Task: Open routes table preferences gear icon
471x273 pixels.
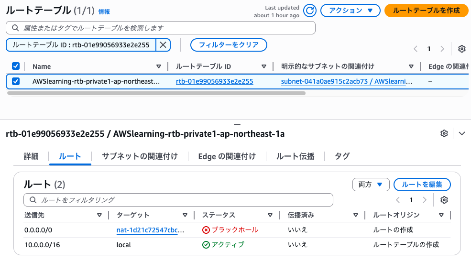Action: [444, 200]
